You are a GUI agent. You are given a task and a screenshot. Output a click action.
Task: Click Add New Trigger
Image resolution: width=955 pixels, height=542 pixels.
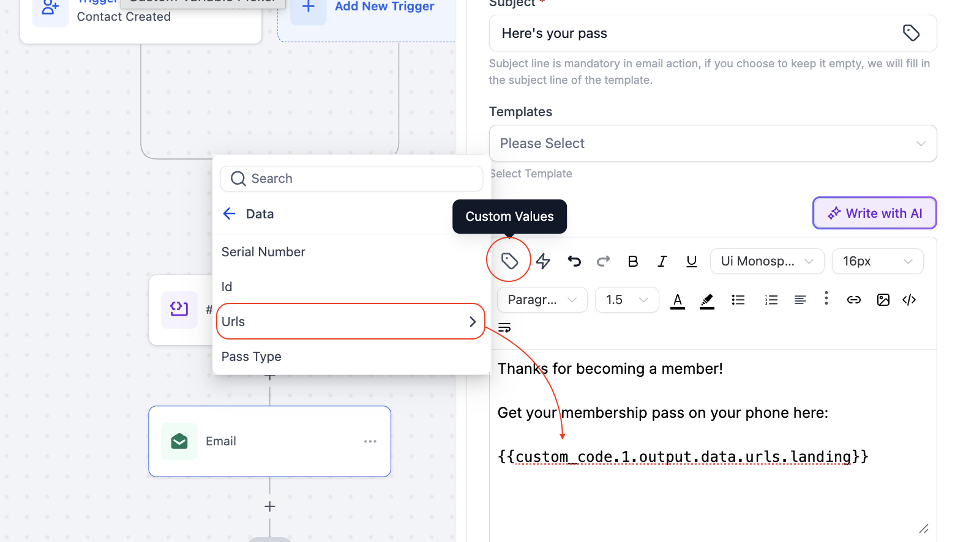coord(384,7)
